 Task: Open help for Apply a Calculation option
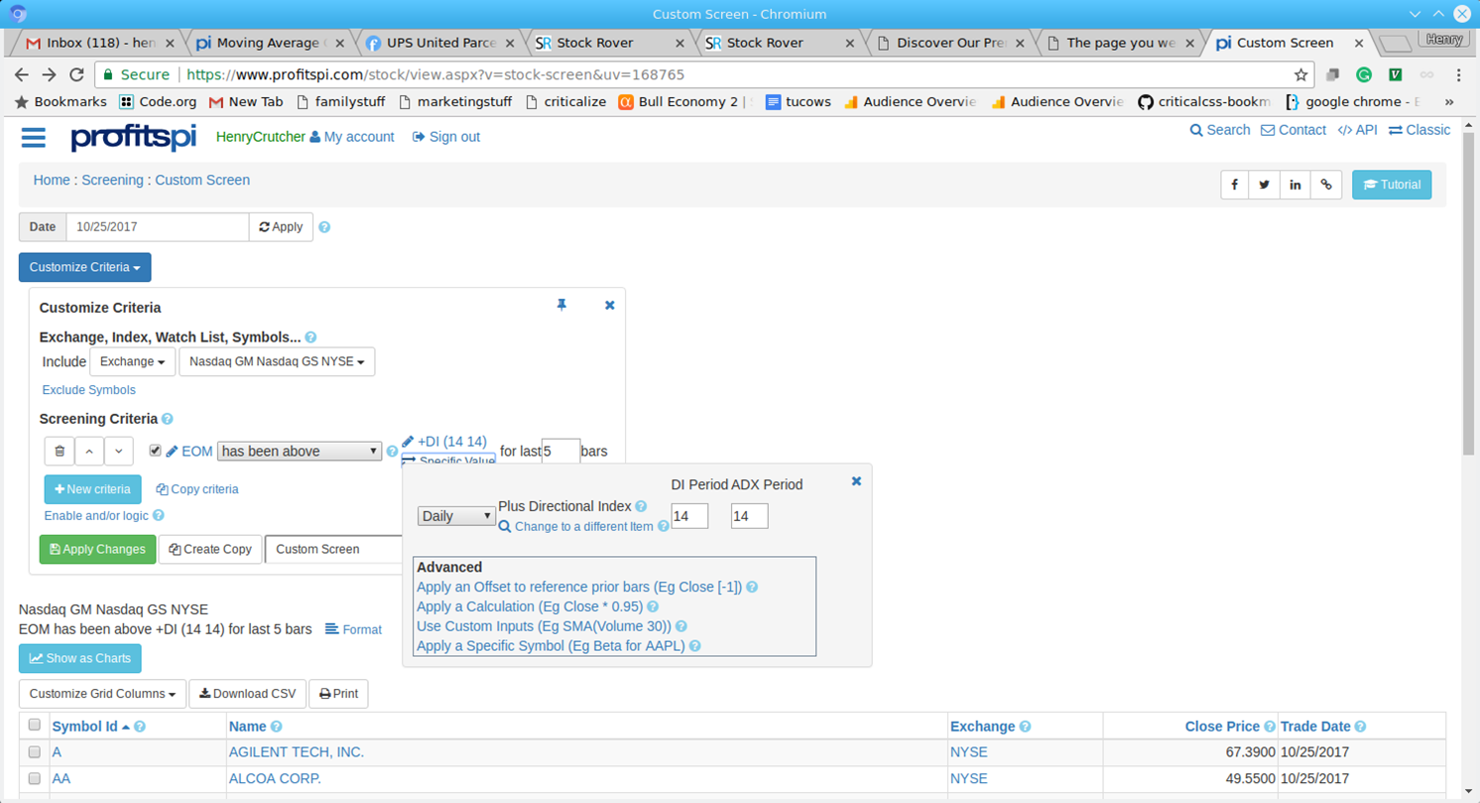click(x=653, y=606)
